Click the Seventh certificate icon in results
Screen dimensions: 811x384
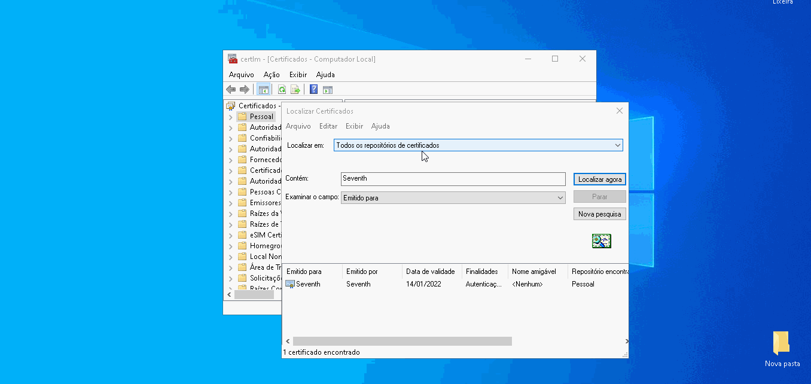click(290, 284)
